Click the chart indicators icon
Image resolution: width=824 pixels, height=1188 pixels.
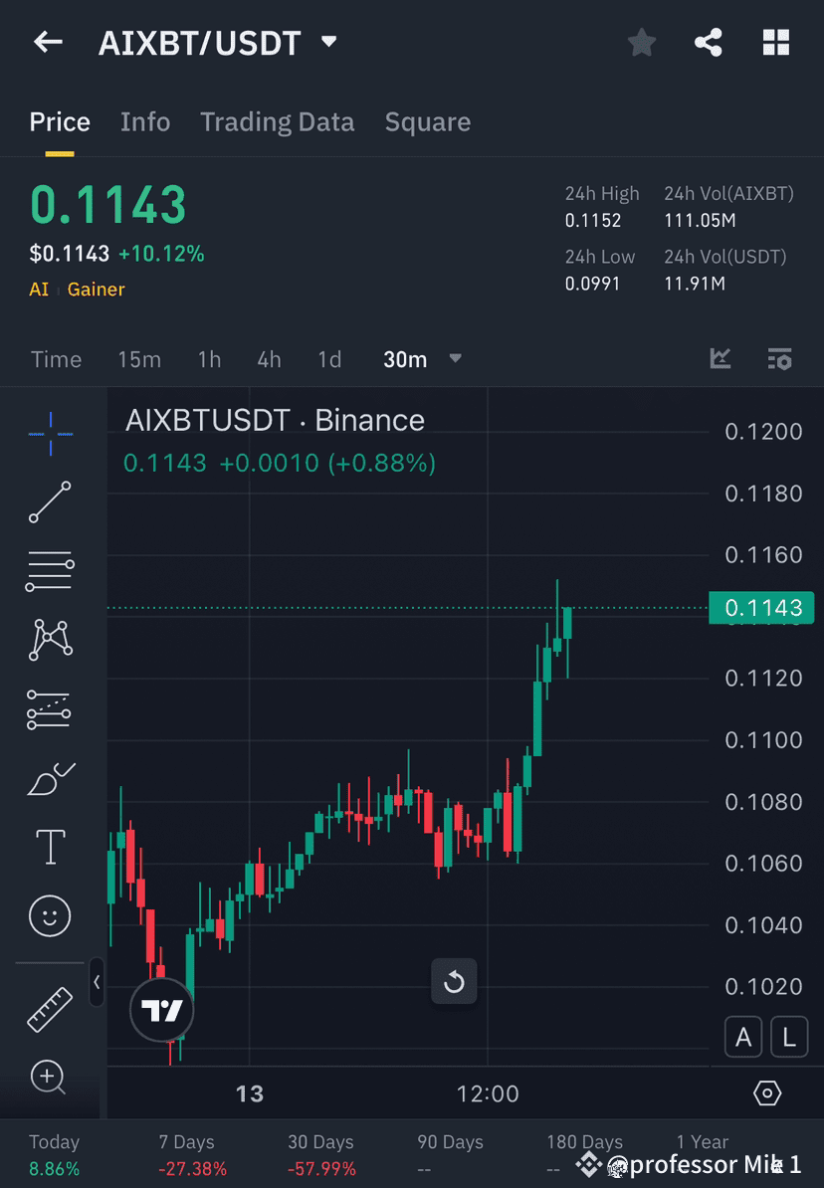tap(720, 359)
